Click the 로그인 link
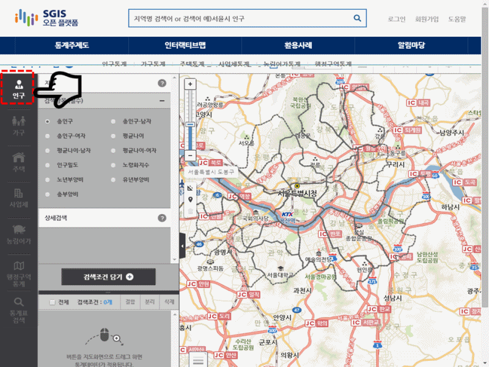 [396, 19]
